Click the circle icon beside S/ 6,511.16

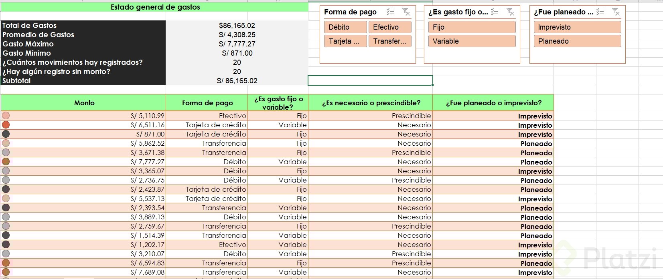(x=6, y=125)
